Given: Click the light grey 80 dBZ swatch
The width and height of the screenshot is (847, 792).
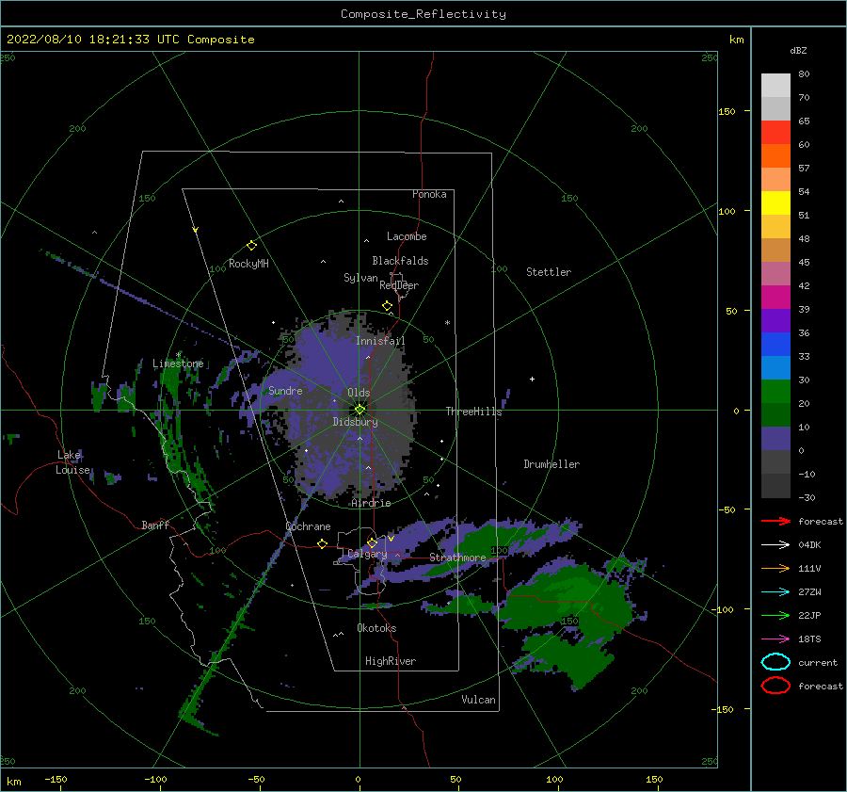Looking at the screenshot, I should [775, 85].
